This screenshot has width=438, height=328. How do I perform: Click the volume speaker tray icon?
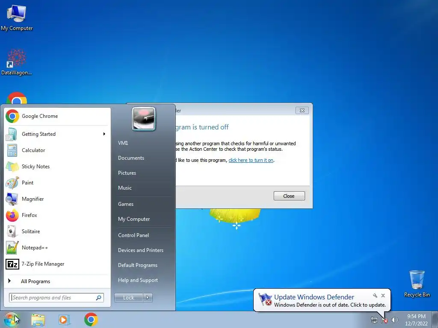pyautogui.click(x=395, y=320)
